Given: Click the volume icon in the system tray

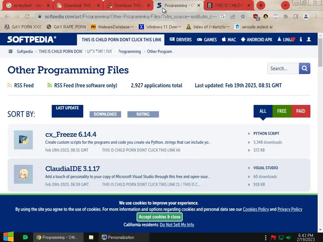Looking at the screenshot, I should [x=288, y=238].
